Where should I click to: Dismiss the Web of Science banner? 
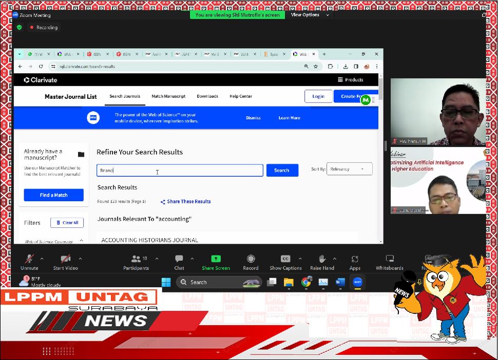pos(253,118)
